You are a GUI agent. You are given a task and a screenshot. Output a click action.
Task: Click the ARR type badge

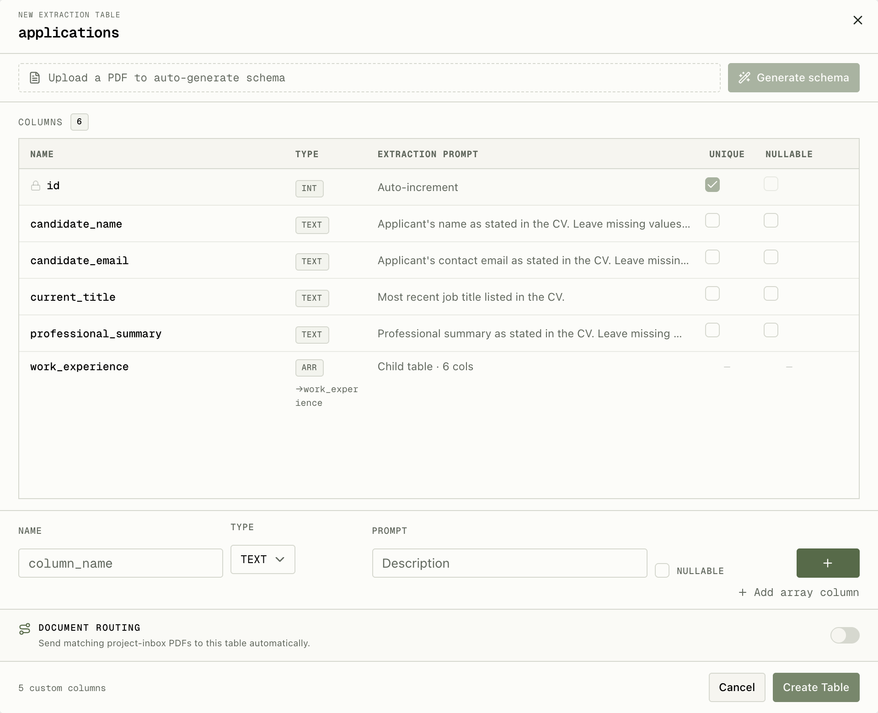(310, 367)
